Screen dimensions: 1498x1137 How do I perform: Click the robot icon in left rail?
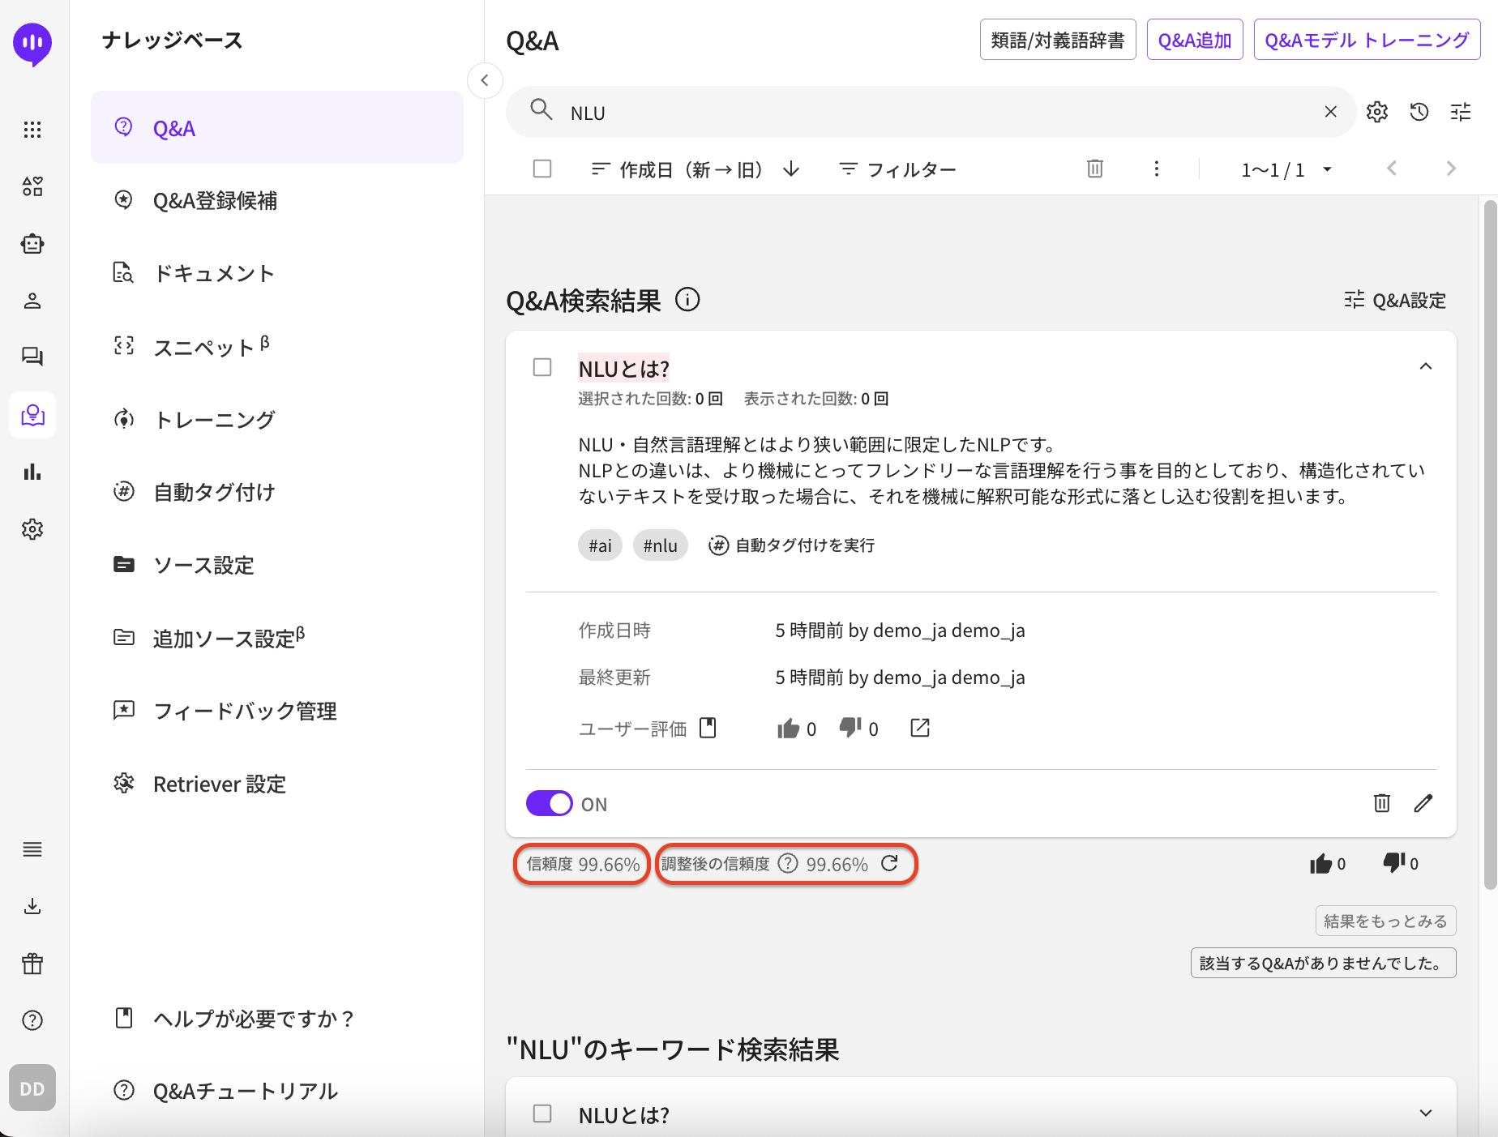(32, 244)
